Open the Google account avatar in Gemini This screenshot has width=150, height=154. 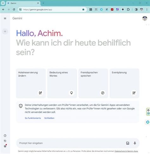(x=145, y=18)
